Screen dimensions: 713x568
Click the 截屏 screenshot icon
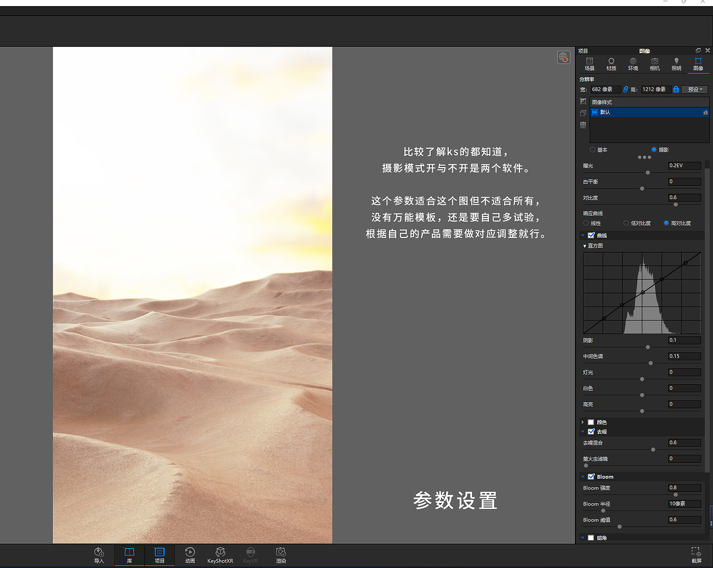click(x=696, y=554)
